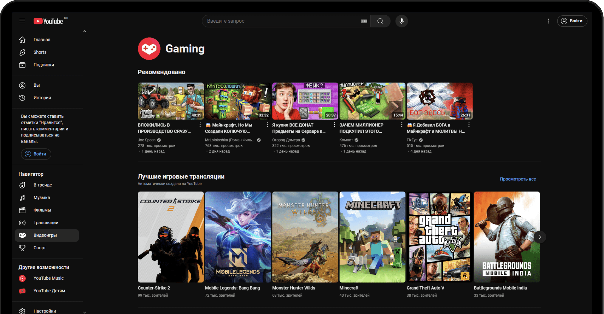This screenshot has width=604, height=314.
Task: Open the Farming Simulator video thumbnail
Action: pos(171,101)
